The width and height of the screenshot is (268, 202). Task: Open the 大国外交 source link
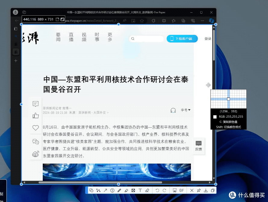99,113
